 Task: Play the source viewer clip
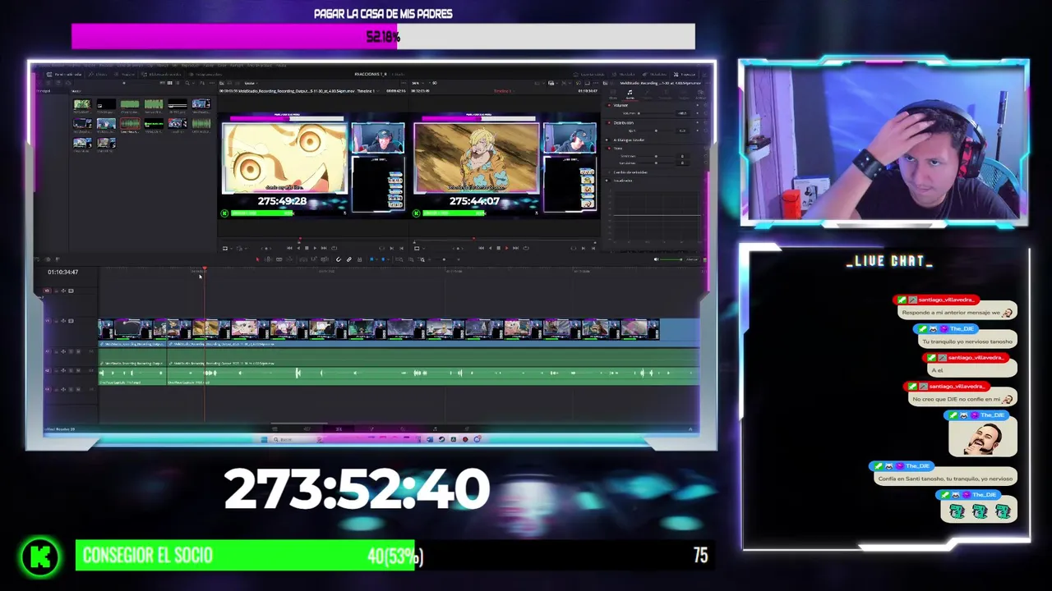(x=315, y=248)
